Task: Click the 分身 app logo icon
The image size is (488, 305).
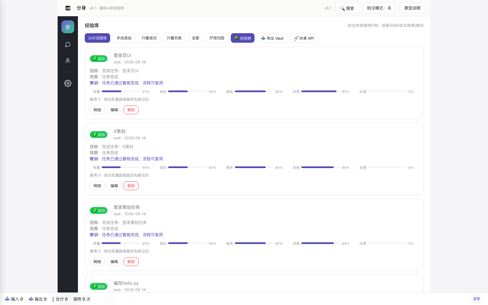Action: (68, 8)
